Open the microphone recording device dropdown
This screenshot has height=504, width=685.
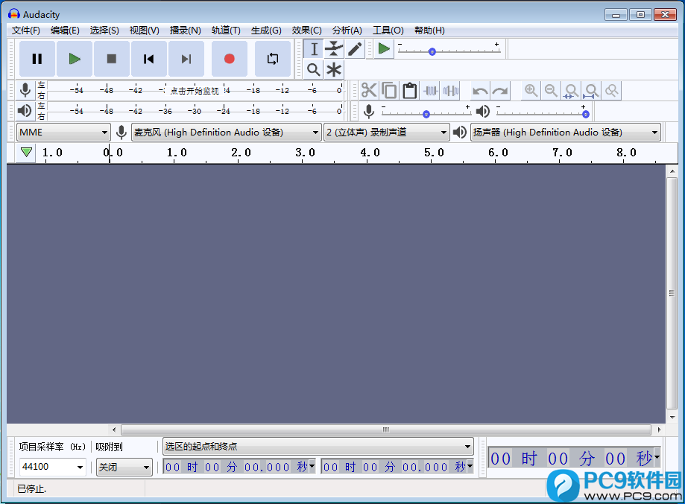pyautogui.click(x=227, y=133)
